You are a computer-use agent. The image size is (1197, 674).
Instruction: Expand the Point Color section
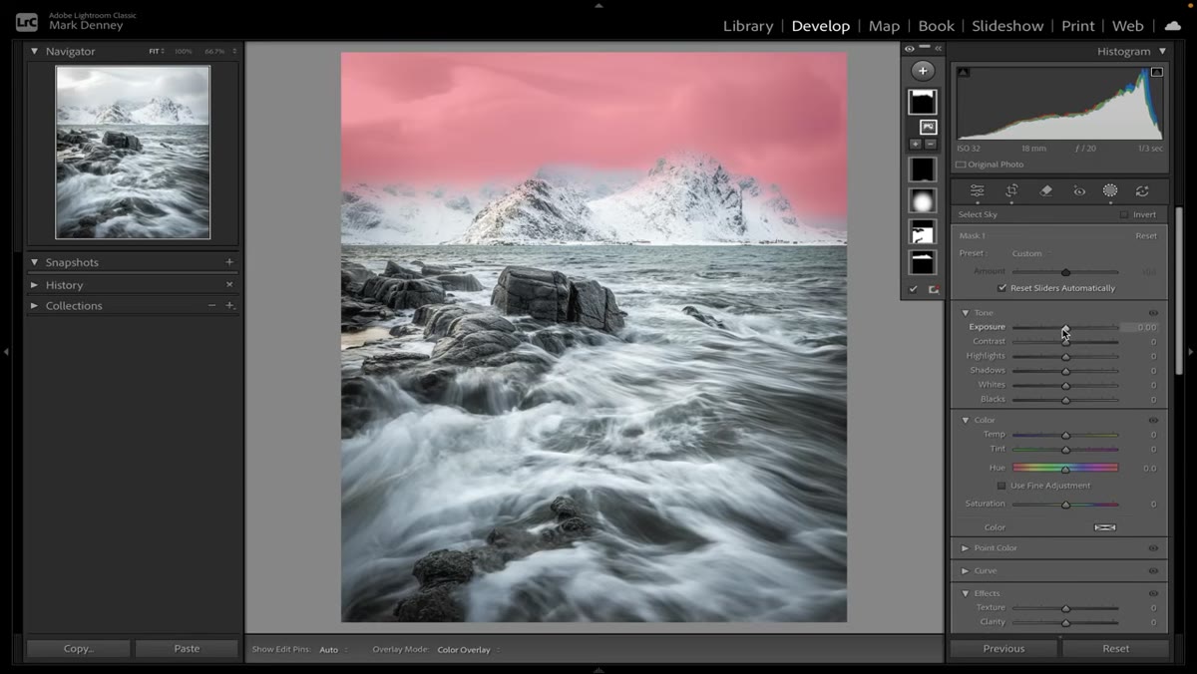(965, 548)
